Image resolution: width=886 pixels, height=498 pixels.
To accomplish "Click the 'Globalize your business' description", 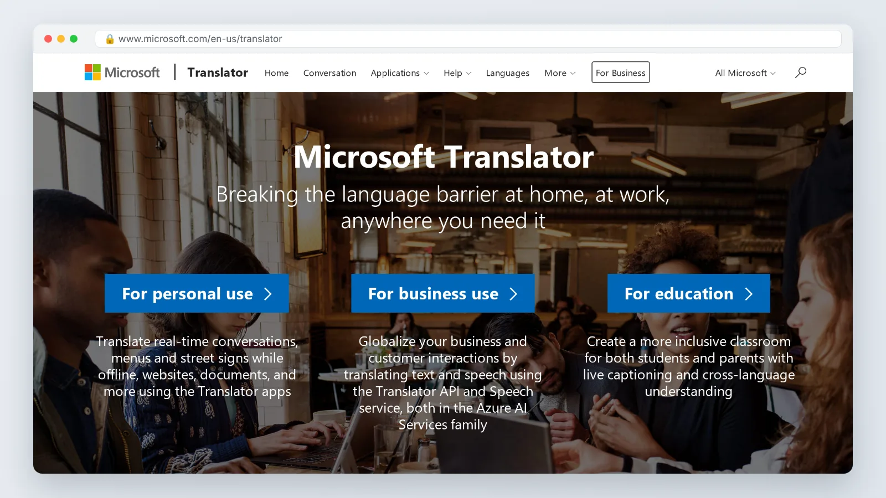I will tap(443, 383).
